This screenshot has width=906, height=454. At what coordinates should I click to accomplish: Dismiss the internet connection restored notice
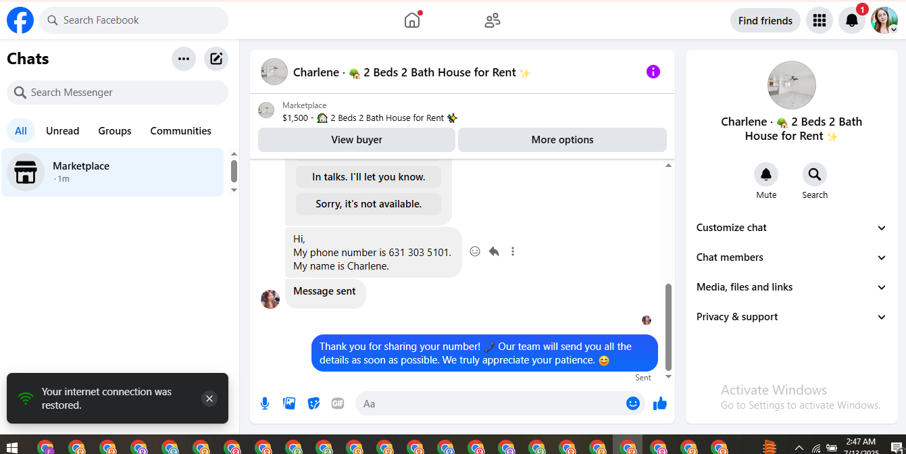209,399
